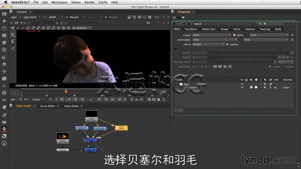The height and width of the screenshot is (169, 301).
Task: Hide Bezier1 via its eye icon
Action: (x=242, y=87)
